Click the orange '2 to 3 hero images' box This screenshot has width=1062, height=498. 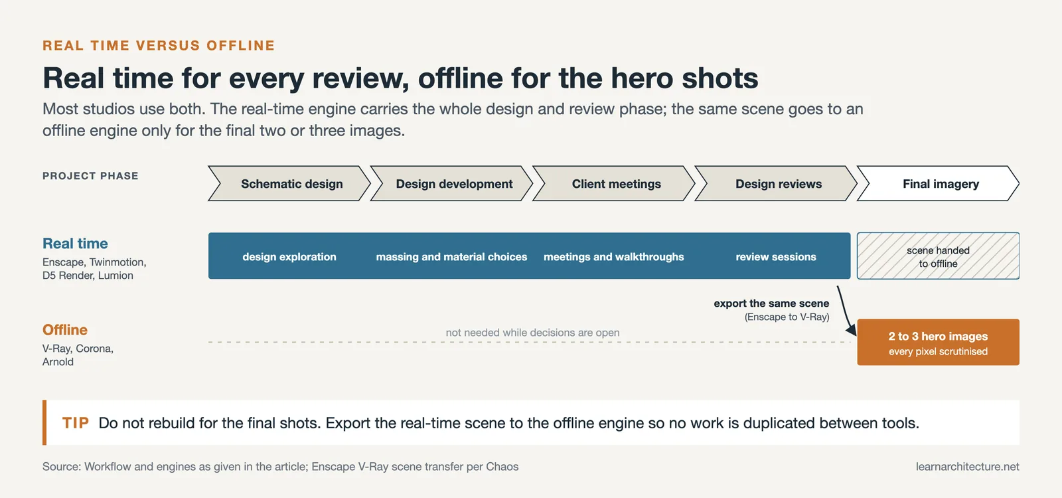pos(939,342)
